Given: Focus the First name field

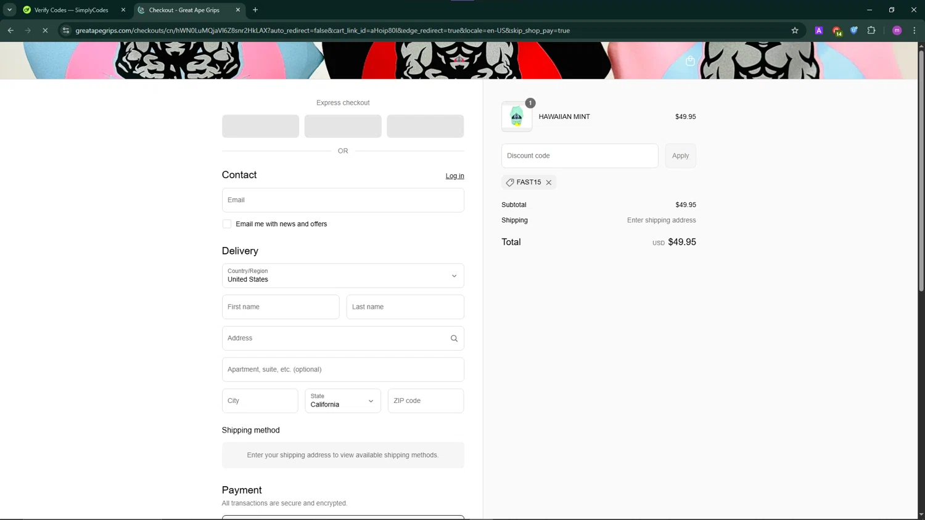Looking at the screenshot, I should coord(281,307).
